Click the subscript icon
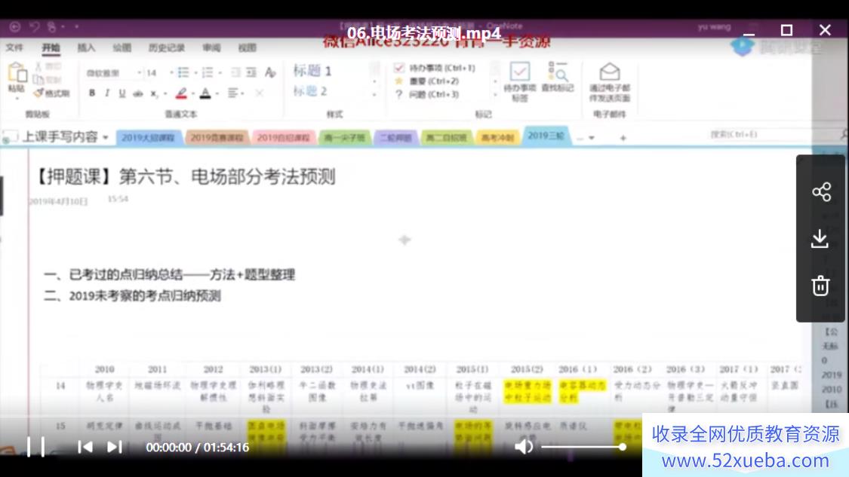This screenshot has width=849, height=477. [x=154, y=93]
